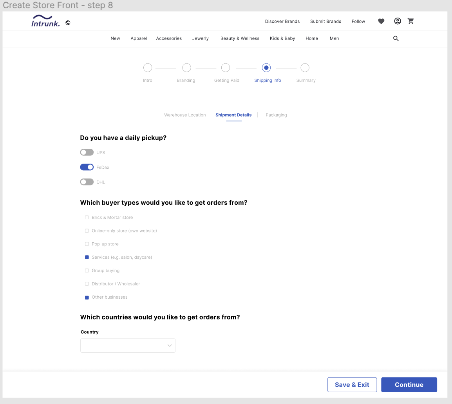Enable the DHL daily pickup toggle
This screenshot has height=404, width=452.
click(87, 182)
